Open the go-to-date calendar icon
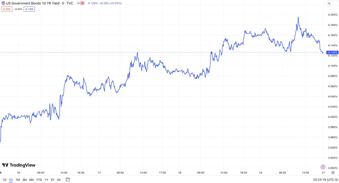 click(68, 180)
